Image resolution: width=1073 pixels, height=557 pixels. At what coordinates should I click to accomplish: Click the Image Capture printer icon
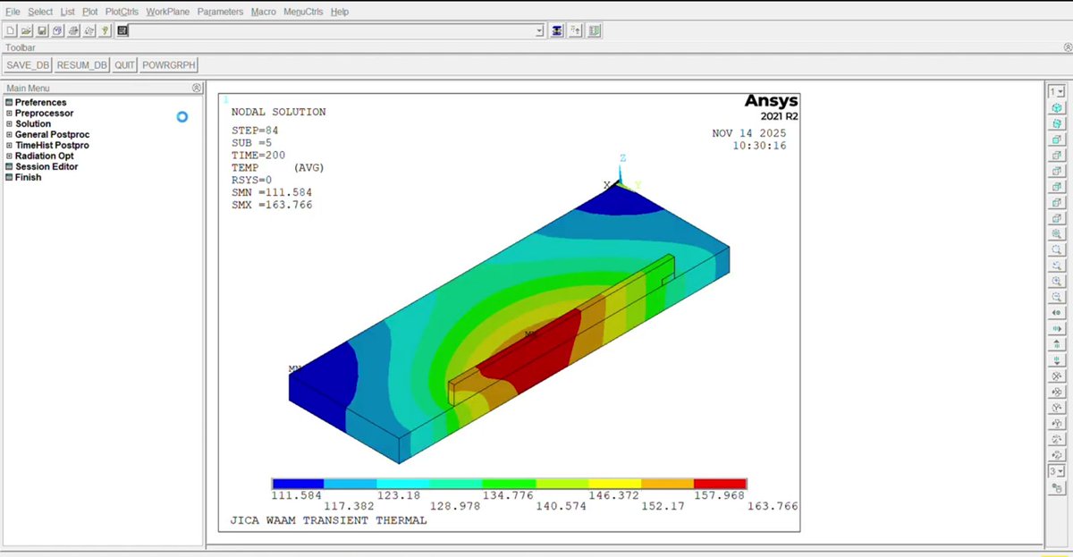click(74, 30)
